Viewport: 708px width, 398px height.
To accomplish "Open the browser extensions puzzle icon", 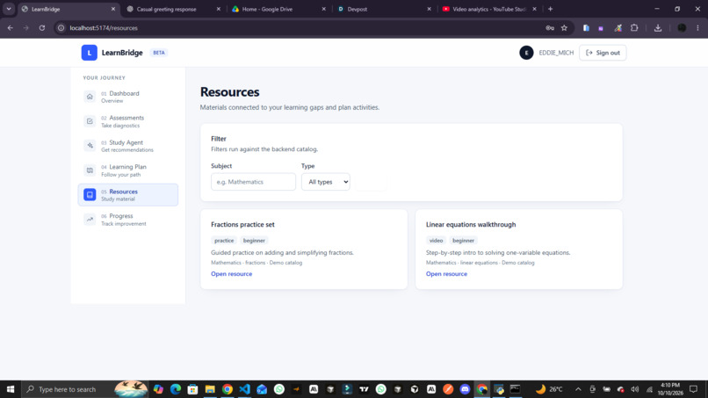I will click(634, 27).
